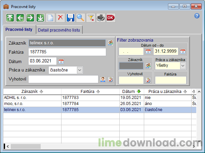Go to first record with up-arrow icon
This screenshot has width=205, height=153.
coord(10,18)
